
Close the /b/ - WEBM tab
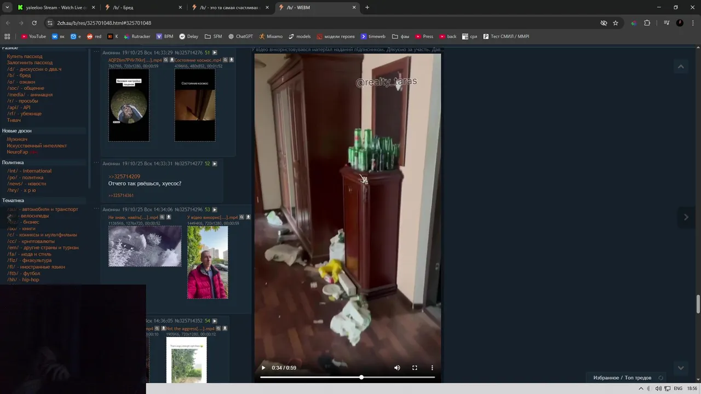pos(354,7)
